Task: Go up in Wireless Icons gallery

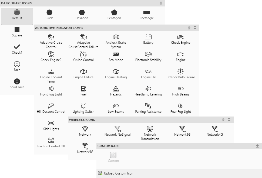Action: coord(223,120)
